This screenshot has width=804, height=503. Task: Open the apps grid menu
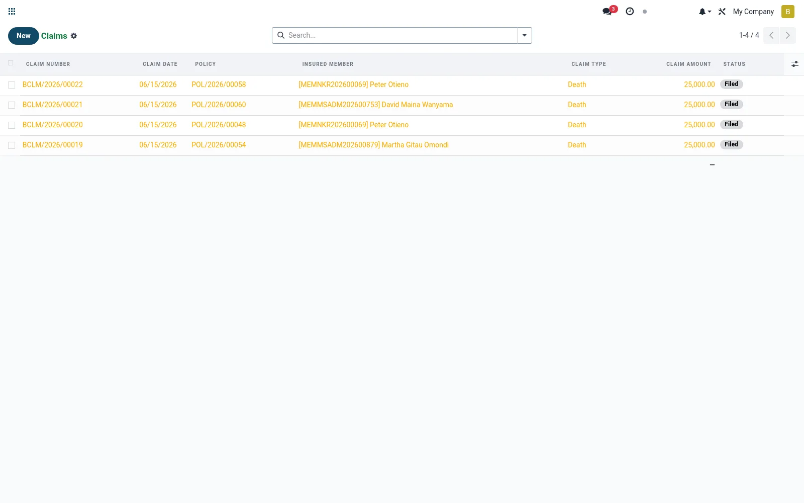12,11
